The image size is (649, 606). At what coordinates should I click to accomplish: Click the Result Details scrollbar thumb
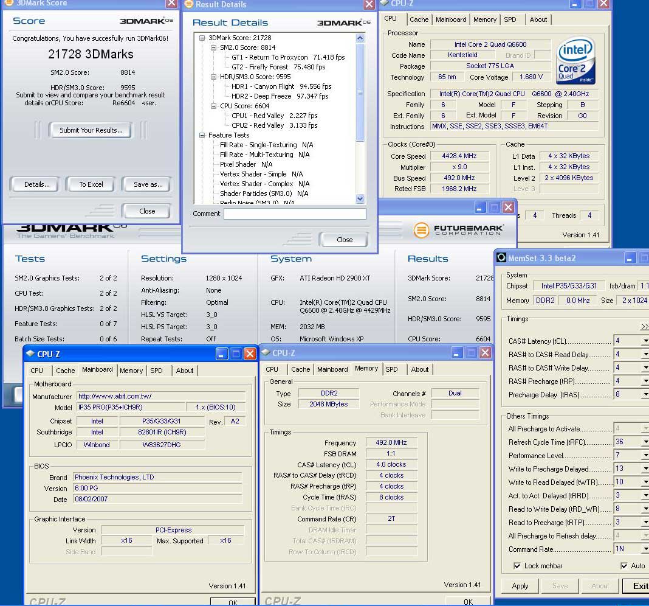coord(360,92)
